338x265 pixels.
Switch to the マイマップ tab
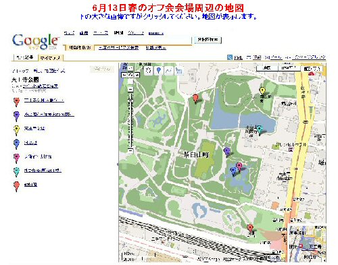pyautogui.click(x=50, y=58)
